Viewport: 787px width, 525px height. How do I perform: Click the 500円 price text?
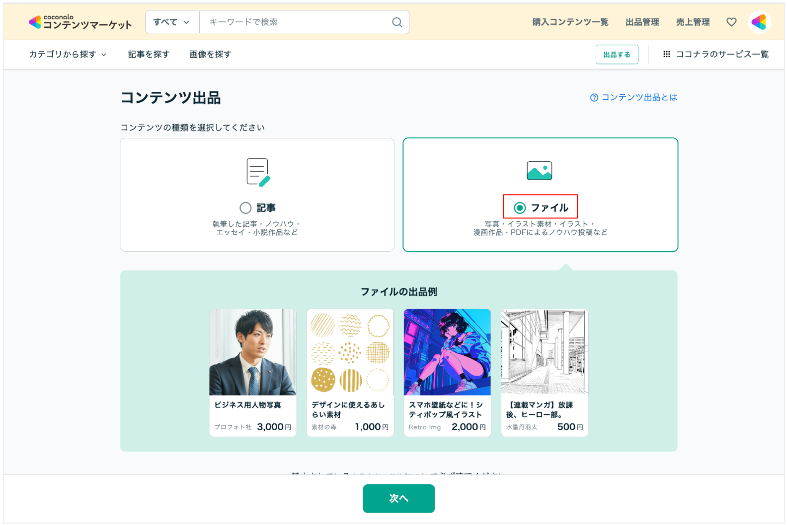click(570, 427)
